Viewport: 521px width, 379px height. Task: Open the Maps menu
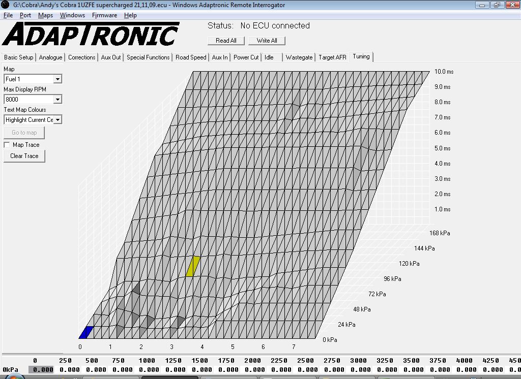click(x=45, y=15)
